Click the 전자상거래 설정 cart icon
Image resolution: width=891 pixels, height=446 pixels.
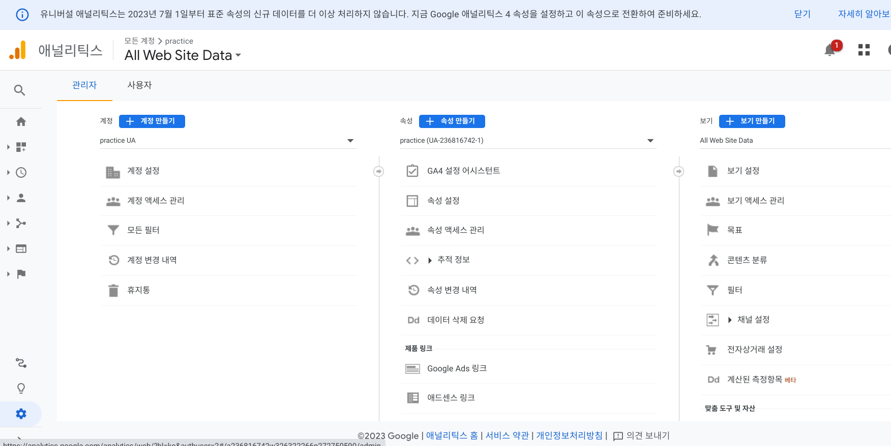pyautogui.click(x=711, y=349)
